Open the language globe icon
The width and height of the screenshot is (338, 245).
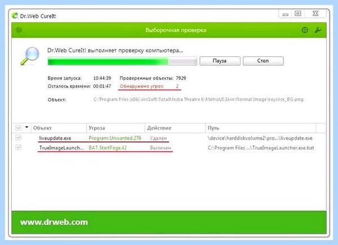coord(305,30)
